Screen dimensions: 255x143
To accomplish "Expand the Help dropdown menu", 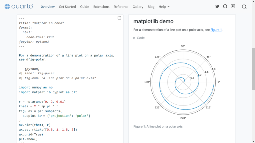I will (x=164, y=7).
